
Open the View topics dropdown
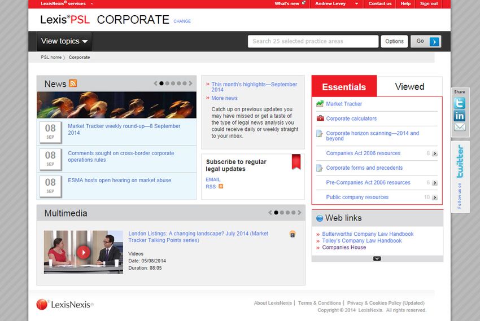[64, 41]
